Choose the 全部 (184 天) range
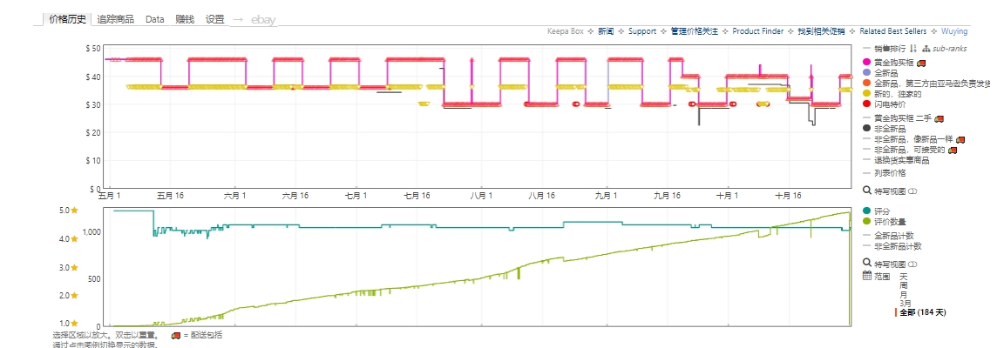The width and height of the screenshot is (1004, 348). tap(922, 312)
